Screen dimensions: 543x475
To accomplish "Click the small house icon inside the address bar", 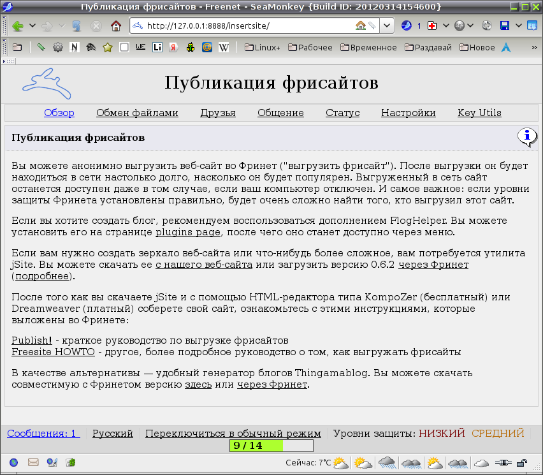I will tap(361, 26).
